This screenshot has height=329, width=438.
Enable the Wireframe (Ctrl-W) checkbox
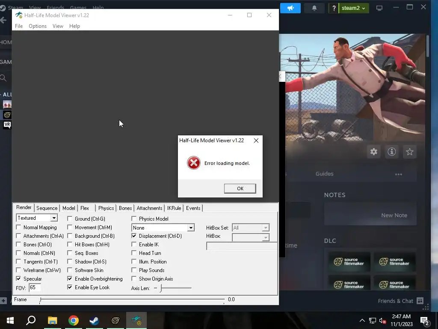click(18, 270)
